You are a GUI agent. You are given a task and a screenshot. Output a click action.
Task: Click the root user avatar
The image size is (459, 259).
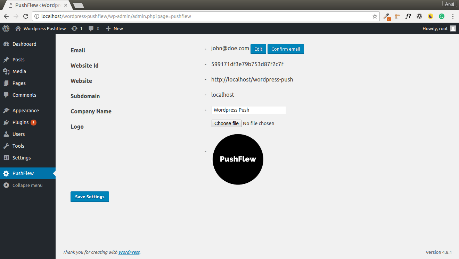[453, 28]
